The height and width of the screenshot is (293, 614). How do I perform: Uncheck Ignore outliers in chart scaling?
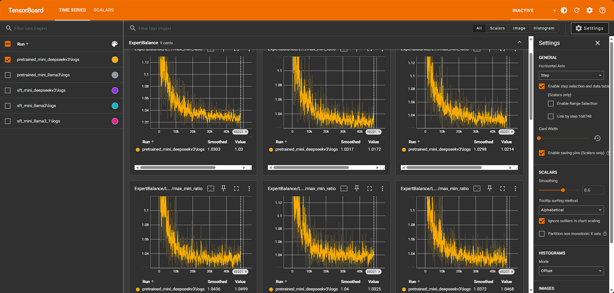(x=542, y=221)
